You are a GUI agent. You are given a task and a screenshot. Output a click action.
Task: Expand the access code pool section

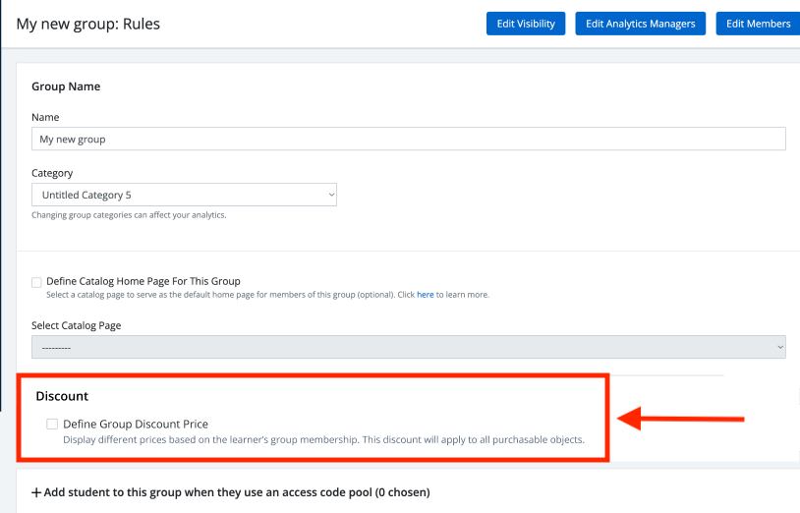click(231, 492)
